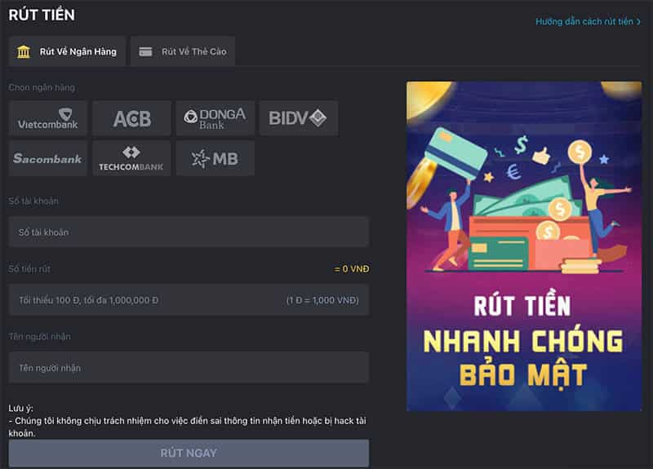This screenshot has height=469, width=653.
Task: Select Techcombank as the bank
Action: (x=131, y=158)
